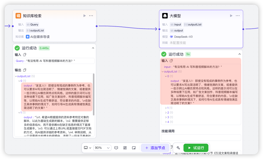The image size is (263, 159).
Task: Run the 知识库检索 node with its play icon
Action: point(84,16)
